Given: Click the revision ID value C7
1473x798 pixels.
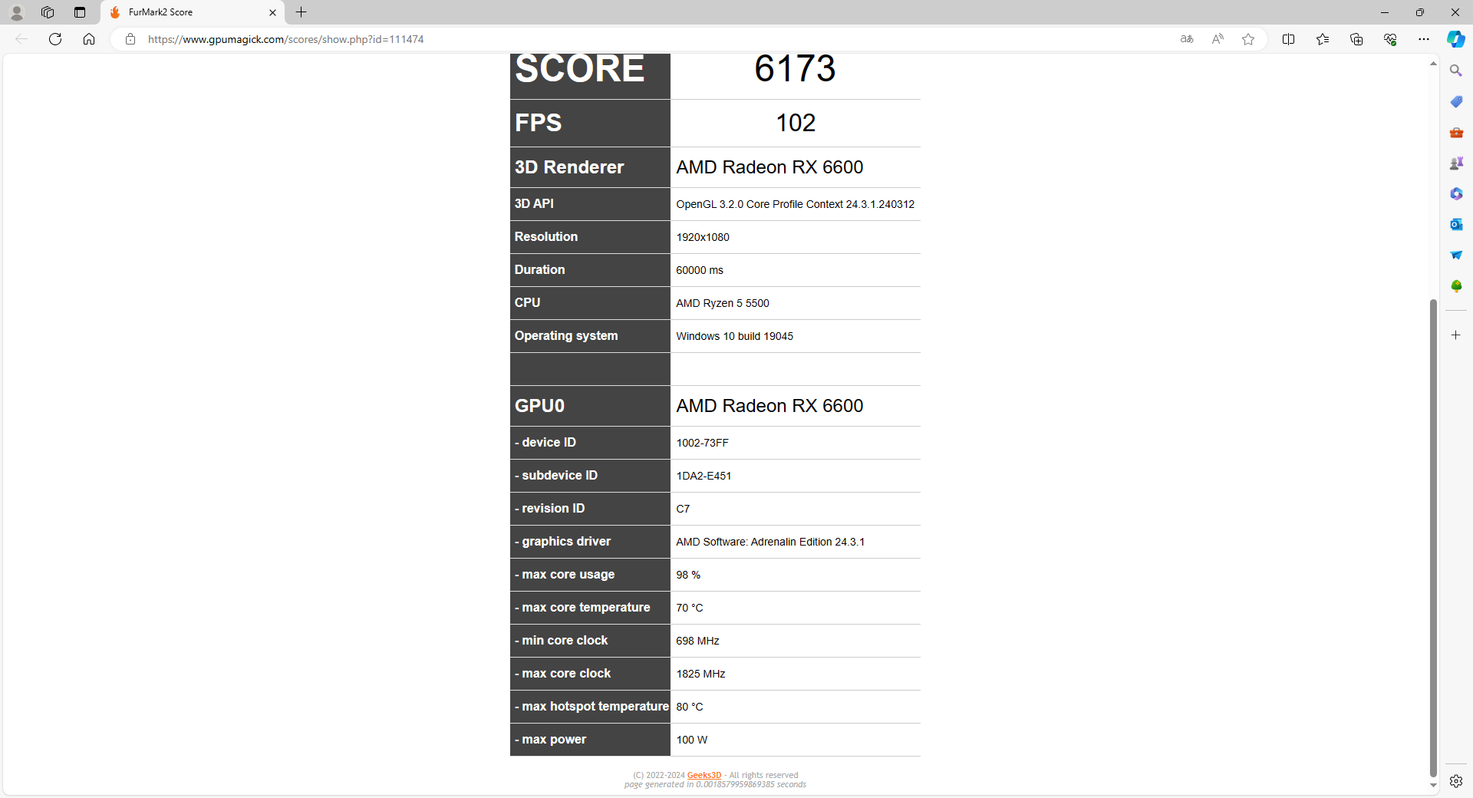Looking at the screenshot, I should [683, 509].
